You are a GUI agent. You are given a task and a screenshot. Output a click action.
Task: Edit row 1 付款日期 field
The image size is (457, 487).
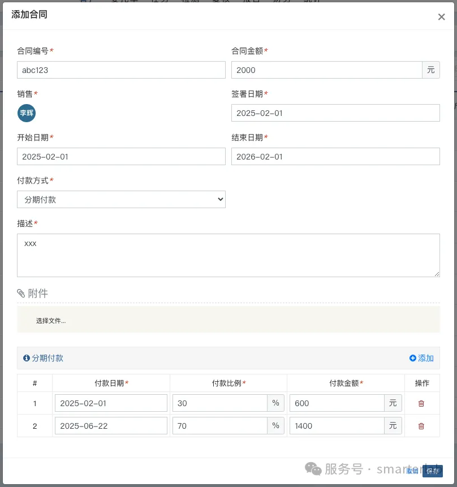point(111,403)
